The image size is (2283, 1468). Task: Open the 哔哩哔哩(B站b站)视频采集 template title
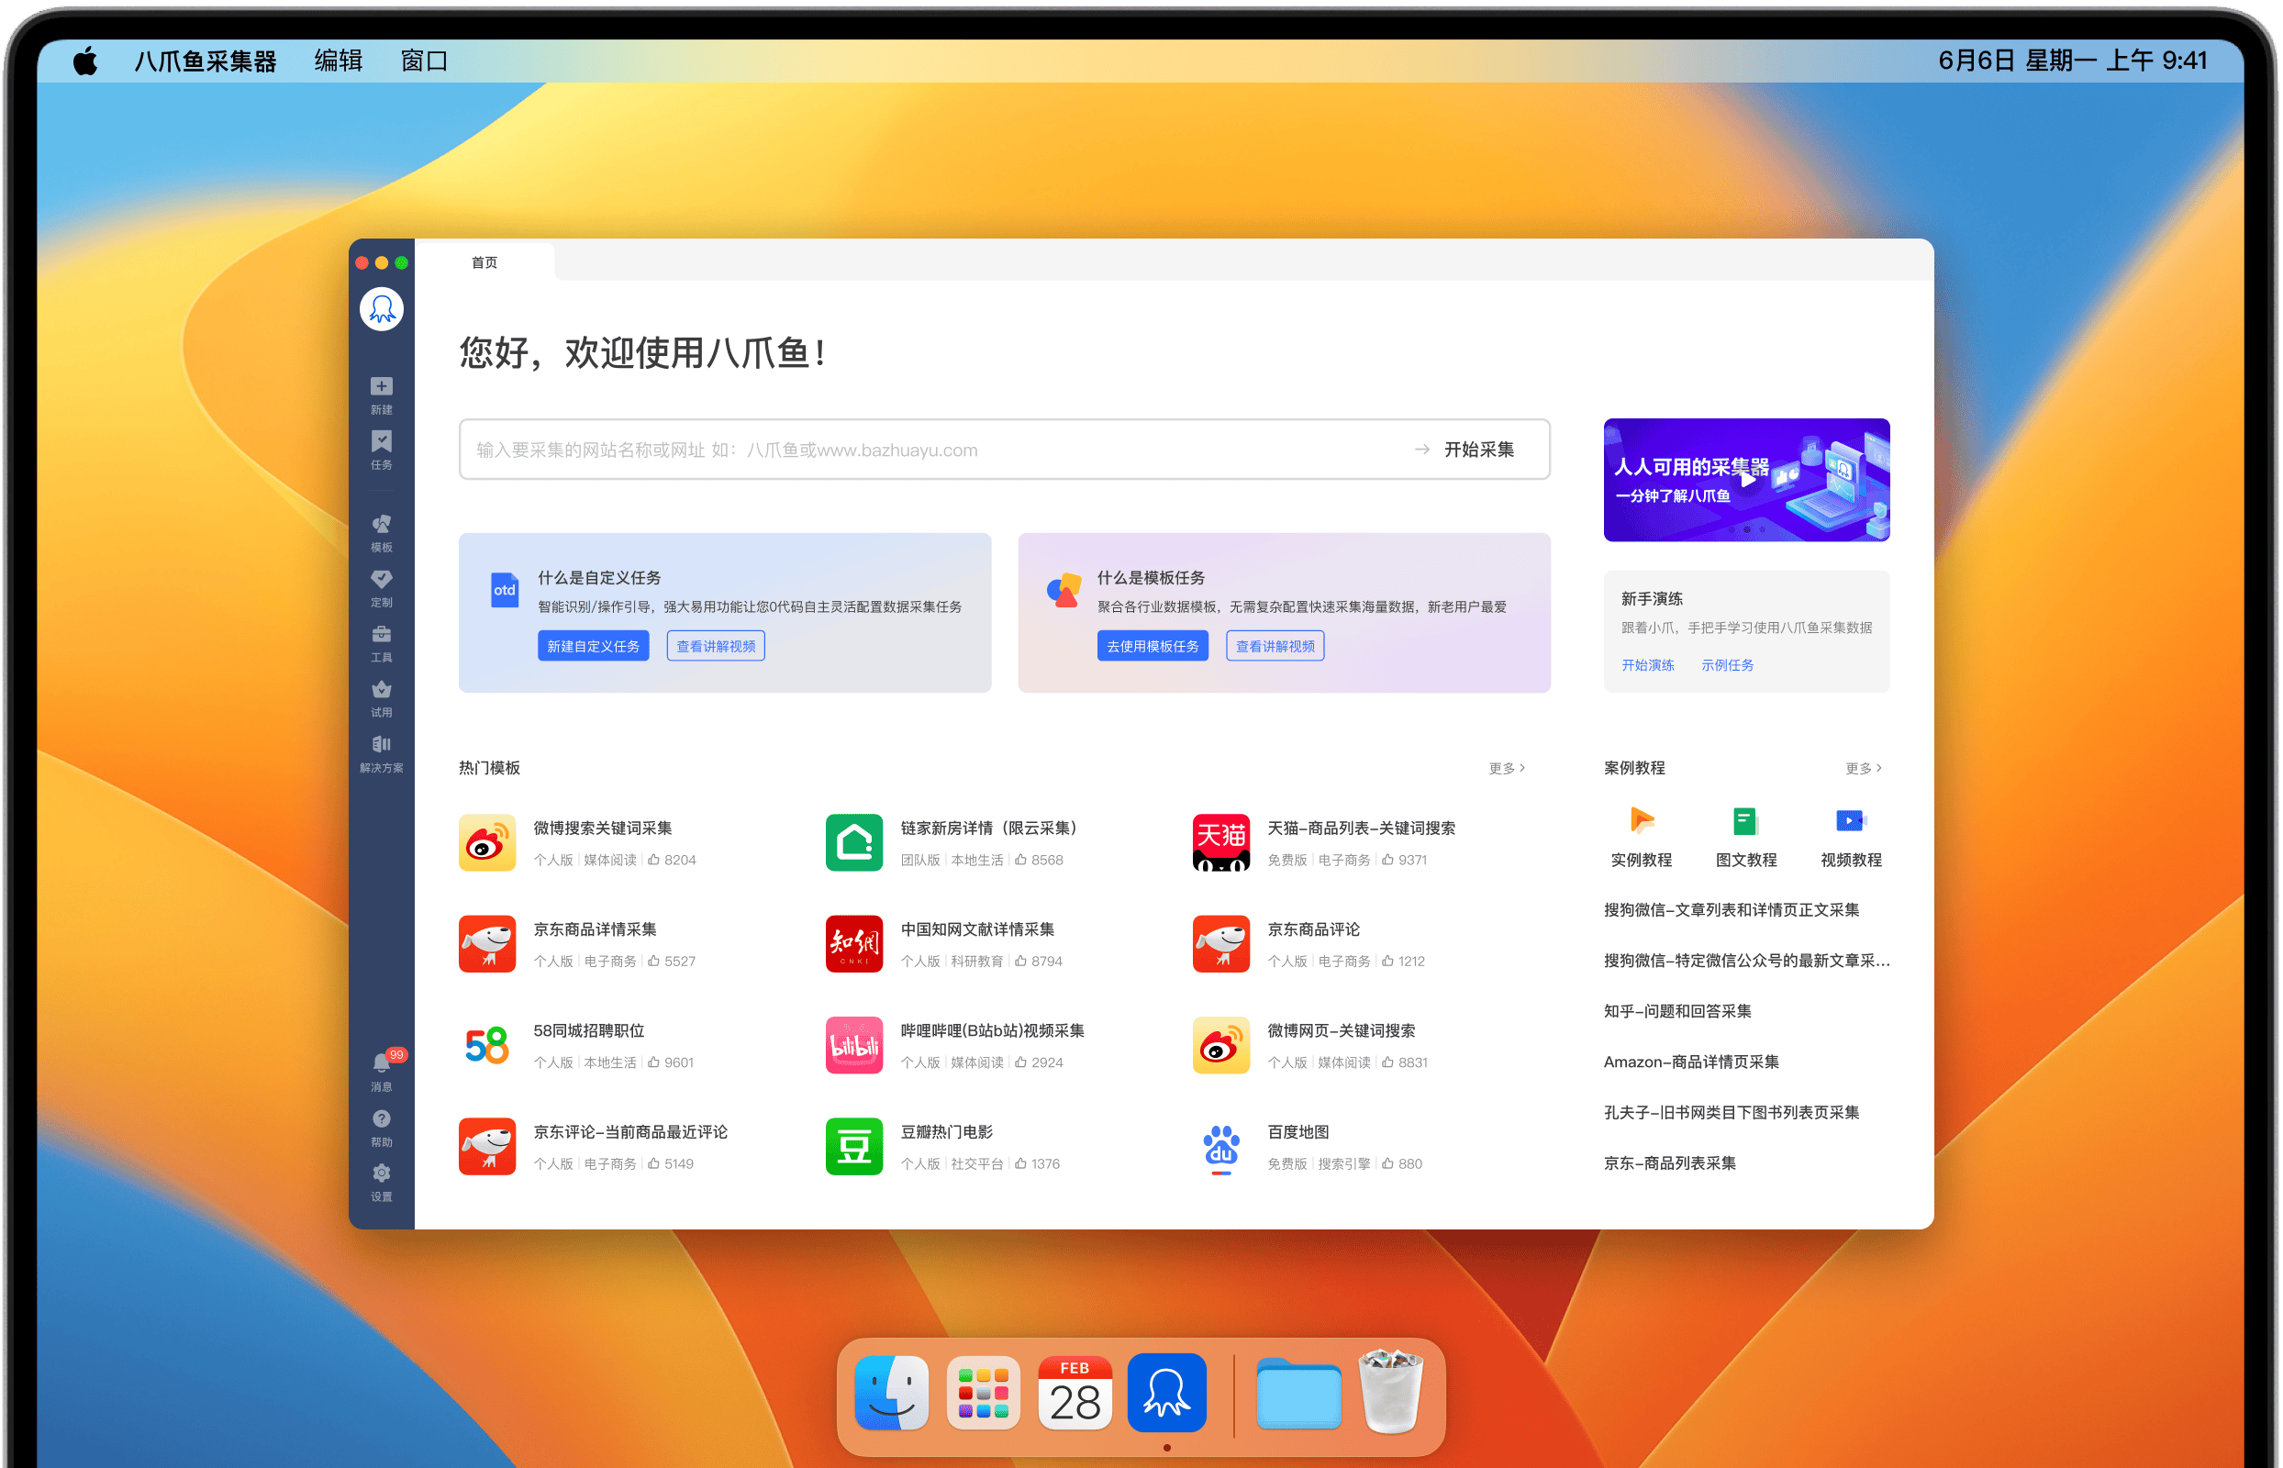point(992,1030)
